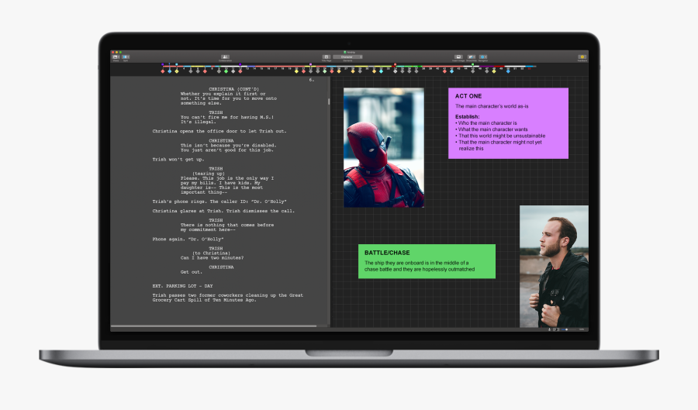Image resolution: width=698 pixels, height=410 pixels.
Task: Select the bearded man photo
Action: click(x=554, y=266)
